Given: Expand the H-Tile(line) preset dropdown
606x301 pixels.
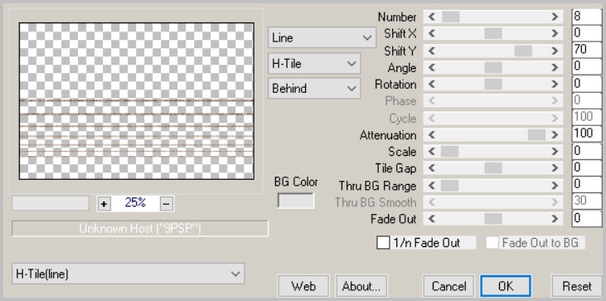Looking at the screenshot, I should (x=128, y=274).
